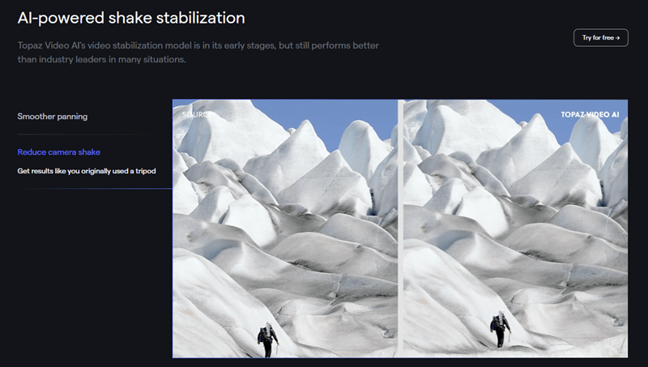Click the tripod results caption text
This screenshot has width=648, height=367.
point(87,171)
